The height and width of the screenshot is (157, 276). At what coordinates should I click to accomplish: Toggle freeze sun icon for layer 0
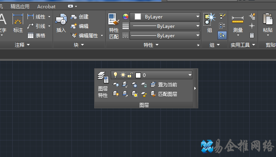point(123,75)
